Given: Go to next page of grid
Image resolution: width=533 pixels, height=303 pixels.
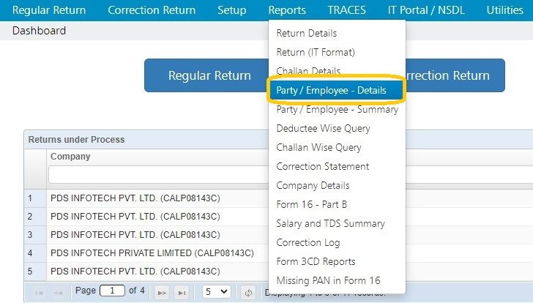Looking at the screenshot, I should point(163,291).
